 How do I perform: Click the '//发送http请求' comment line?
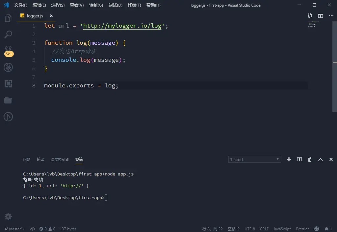(x=74, y=51)
